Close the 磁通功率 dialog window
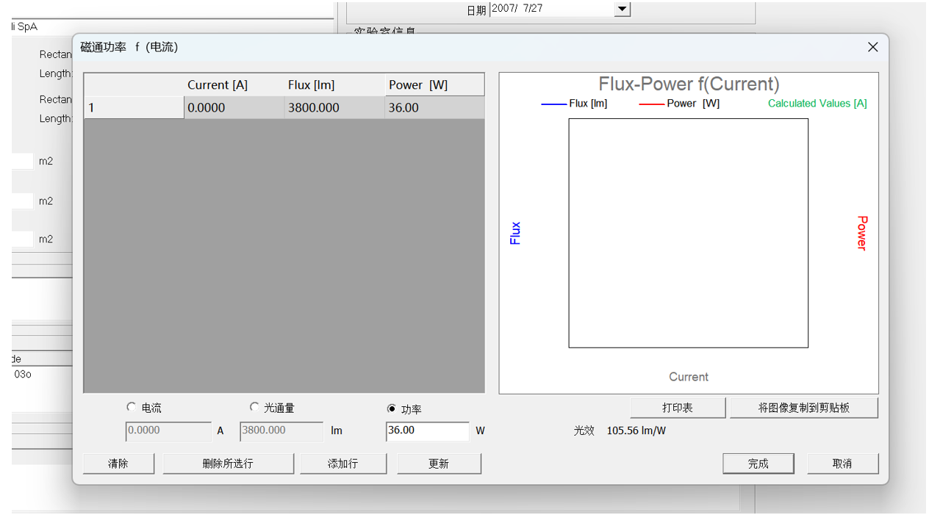 coord(872,47)
